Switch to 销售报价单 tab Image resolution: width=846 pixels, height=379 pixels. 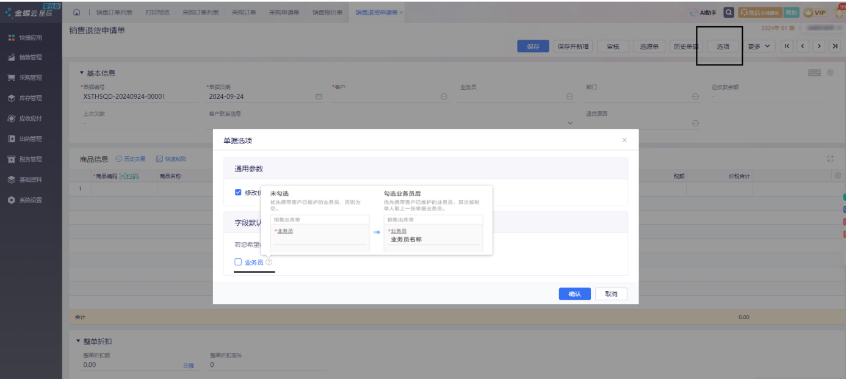click(x=327, y=12)
